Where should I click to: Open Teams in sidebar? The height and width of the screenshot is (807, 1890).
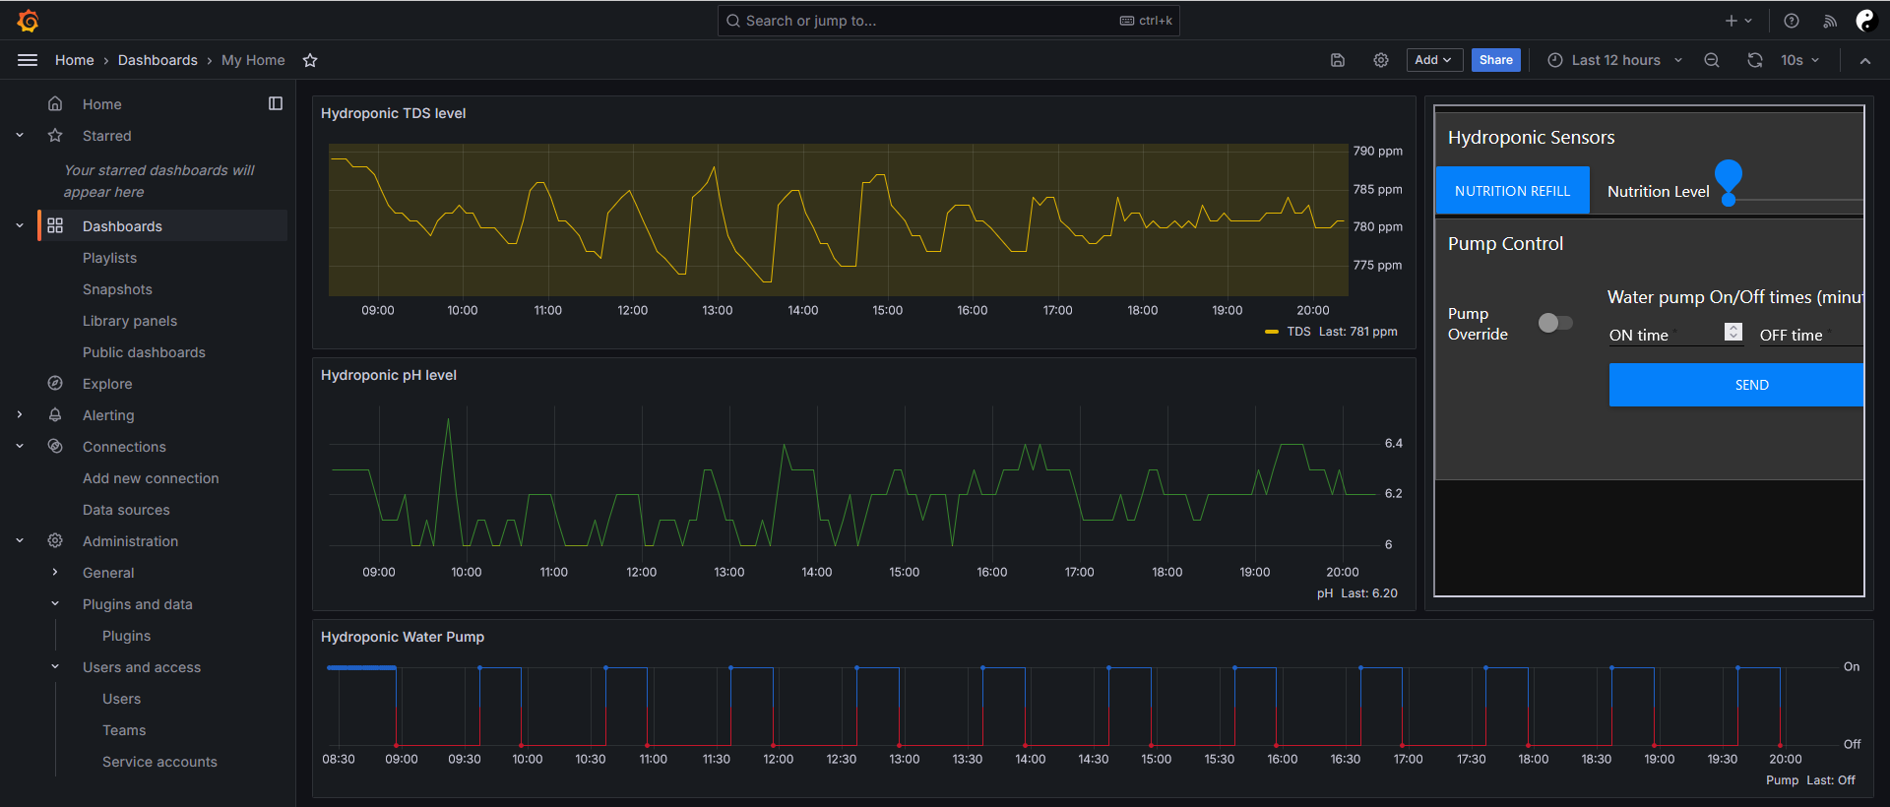point(124,730)
